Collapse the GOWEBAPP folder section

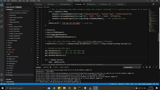9,9
